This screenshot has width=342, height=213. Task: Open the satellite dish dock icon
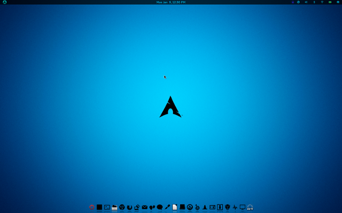[137, 207]
